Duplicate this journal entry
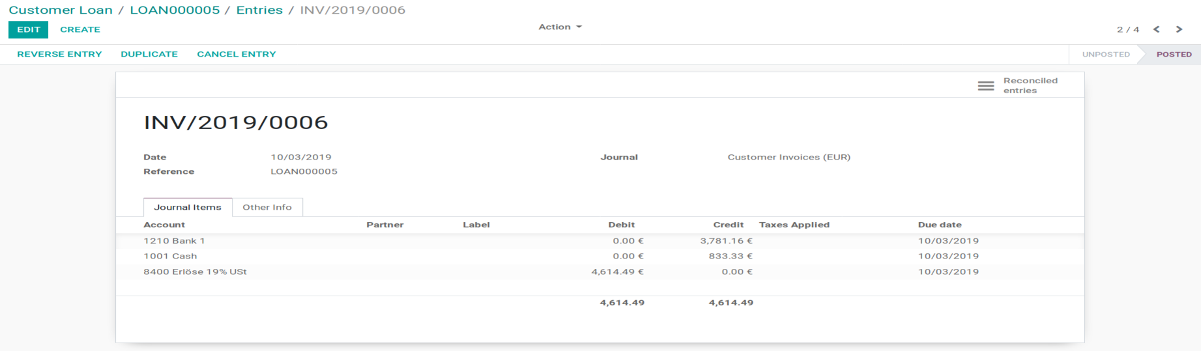Viewport: 1201px width, 351px height. [x=149, y=54]
